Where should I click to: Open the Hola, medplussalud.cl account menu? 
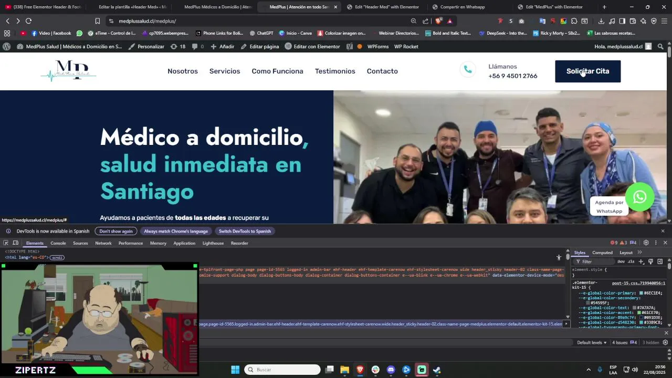pyautogui.click(x=623, y=46)
